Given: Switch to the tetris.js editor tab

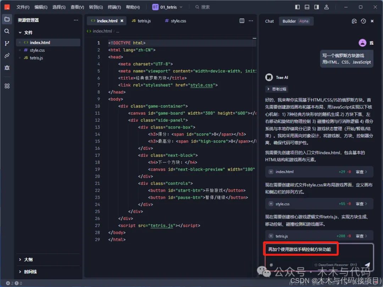Looking at the screenshot, I should point(141,21).
